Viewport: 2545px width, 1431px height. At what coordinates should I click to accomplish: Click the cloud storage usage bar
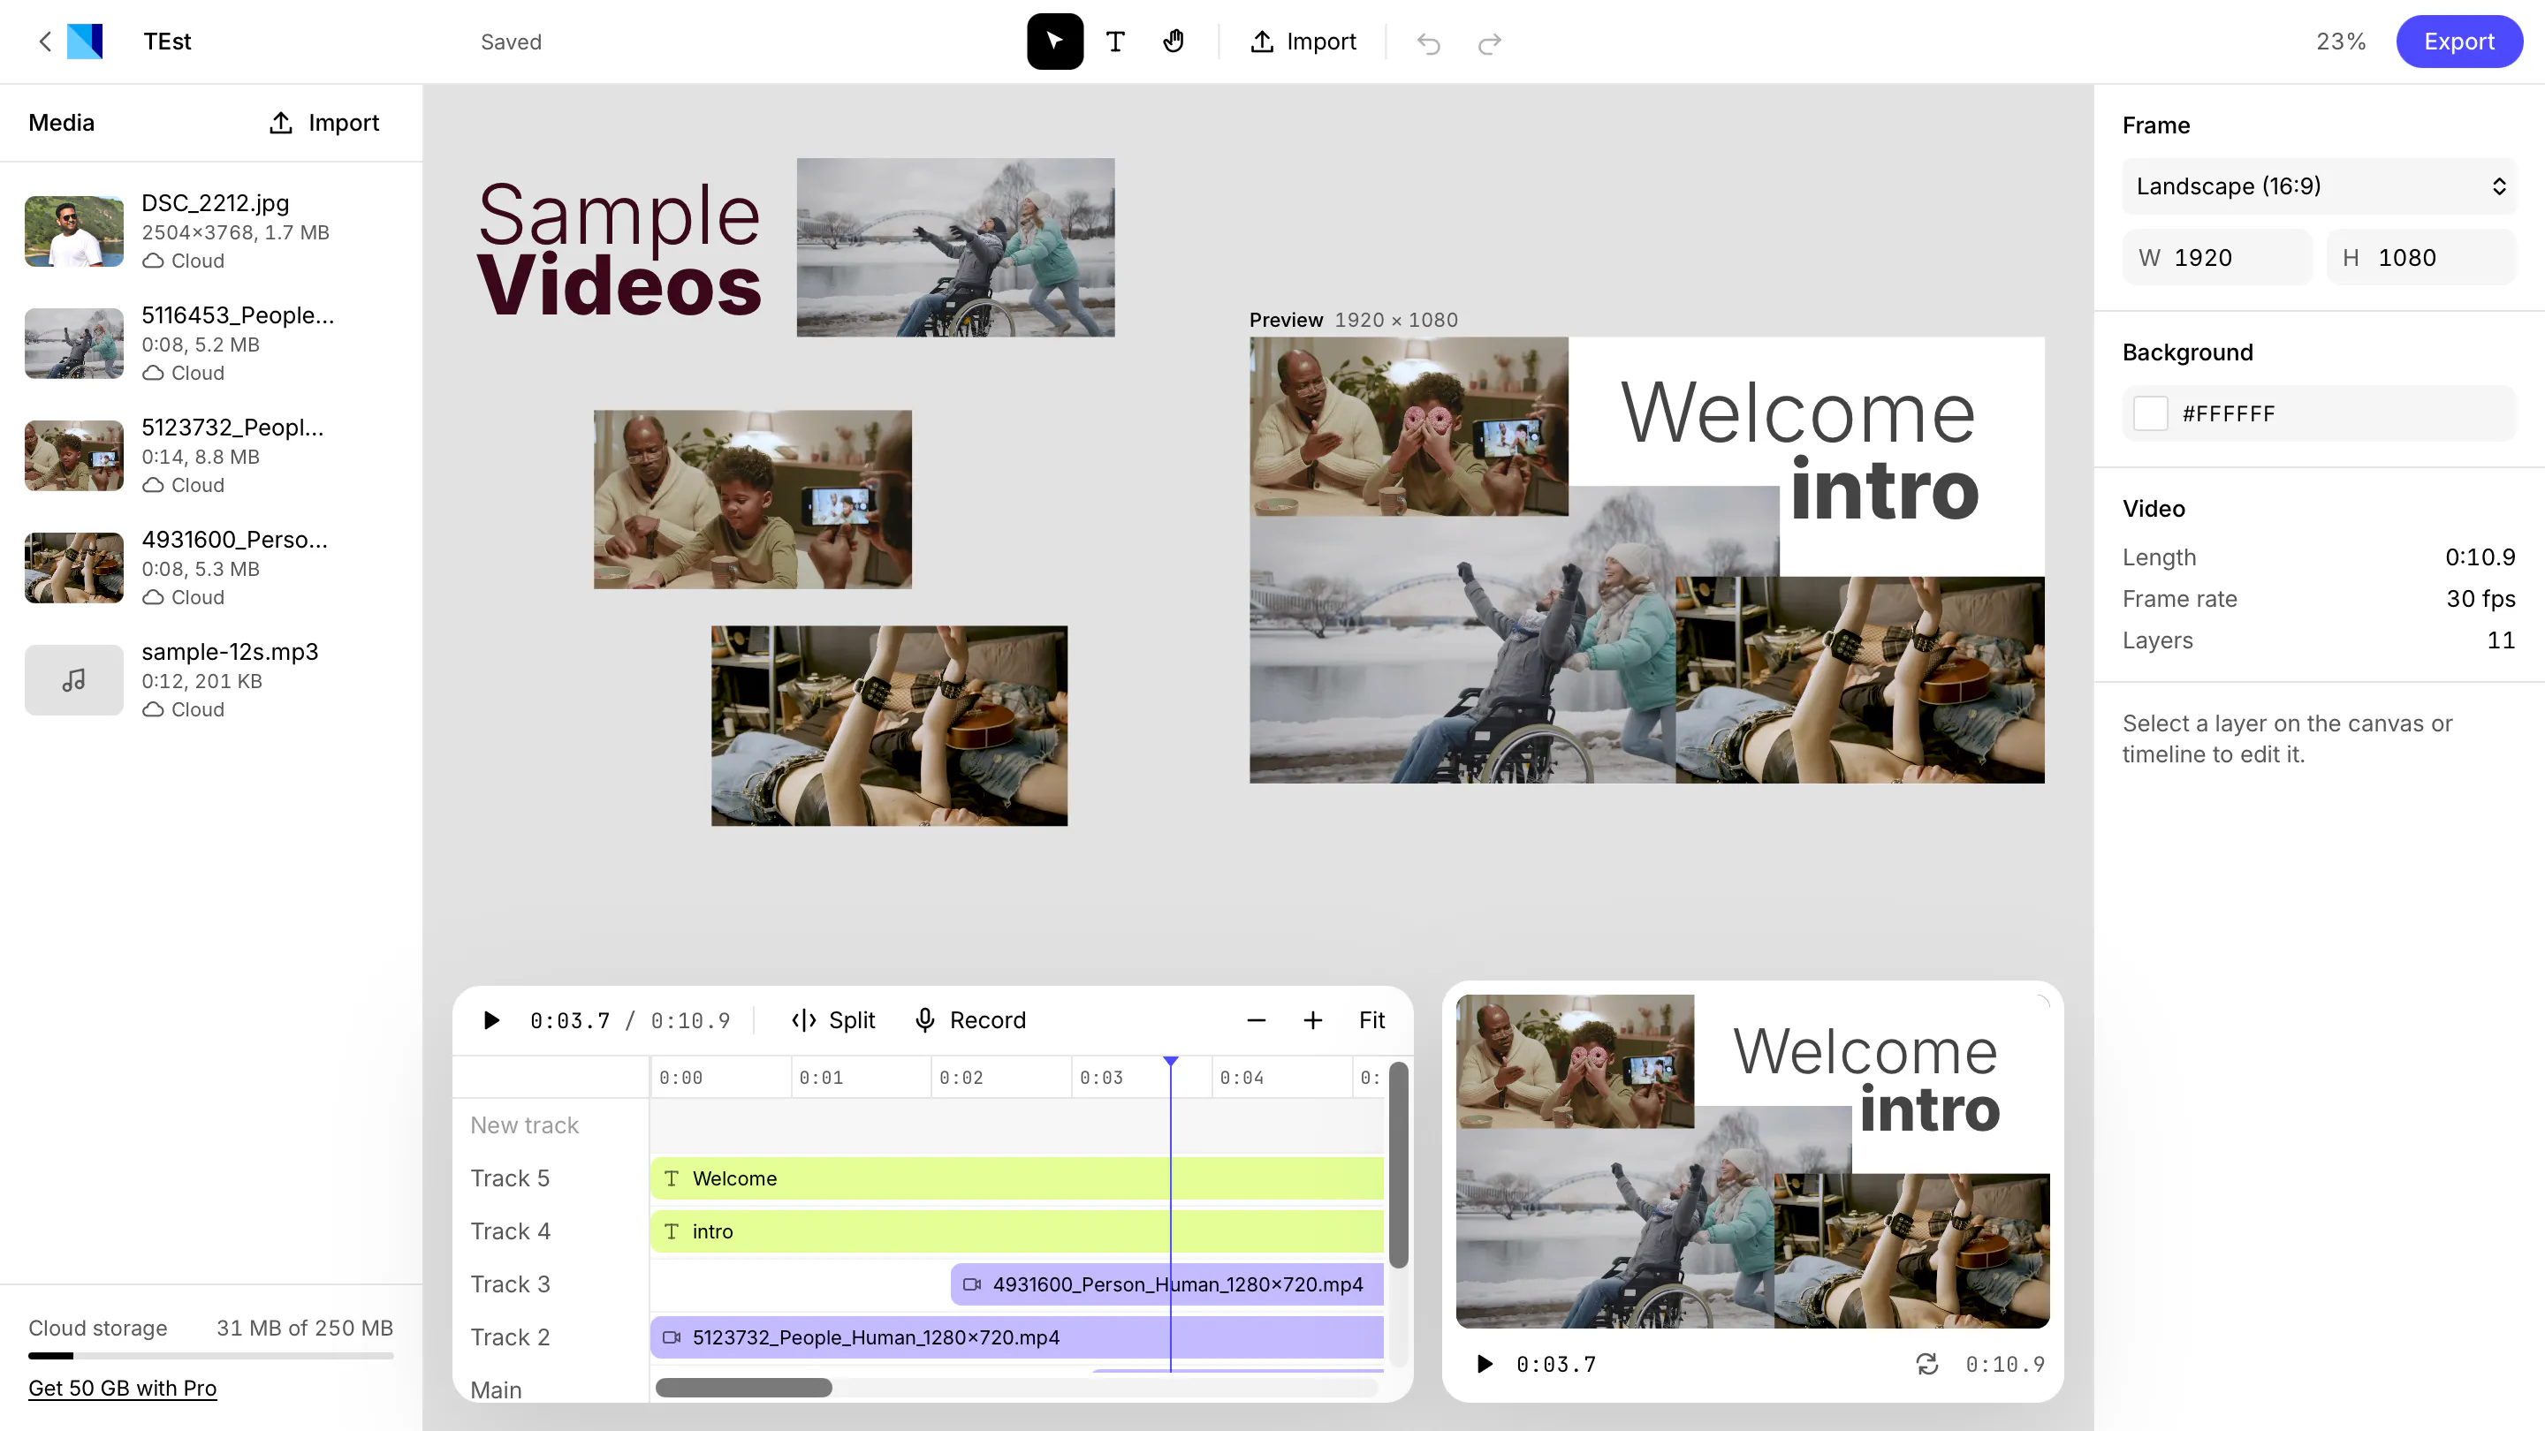tap(210, 1355)
